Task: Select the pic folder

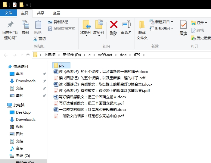Action: coord(61,65)
